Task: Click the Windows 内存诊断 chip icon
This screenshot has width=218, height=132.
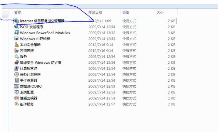Action: [x=16, y=39]
